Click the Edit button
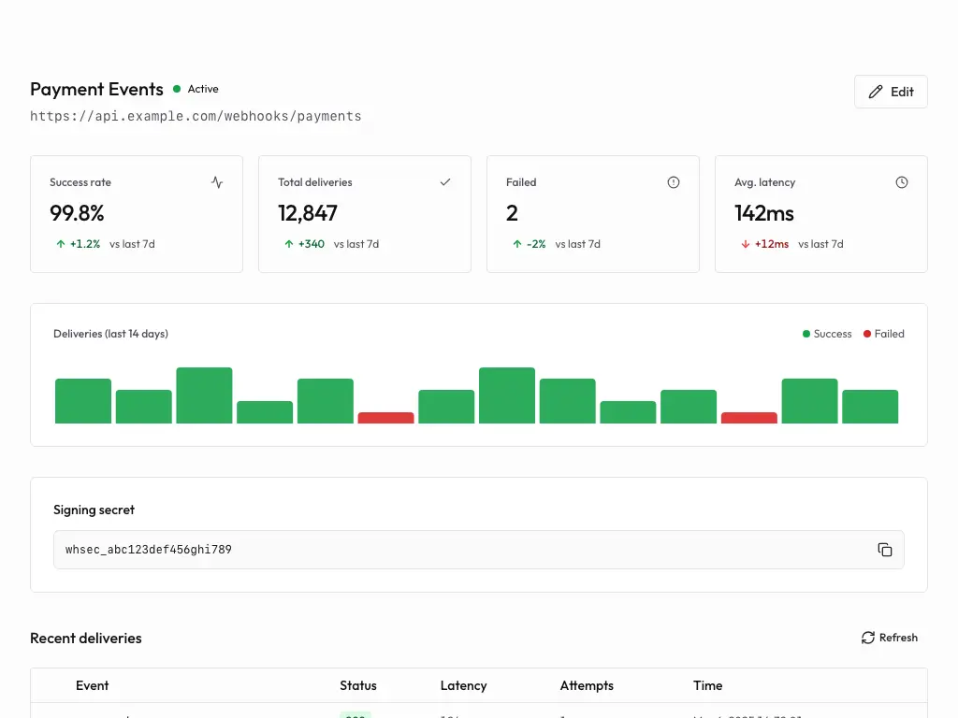This screenshot has height=718, width=958. [x=891, y=92]
